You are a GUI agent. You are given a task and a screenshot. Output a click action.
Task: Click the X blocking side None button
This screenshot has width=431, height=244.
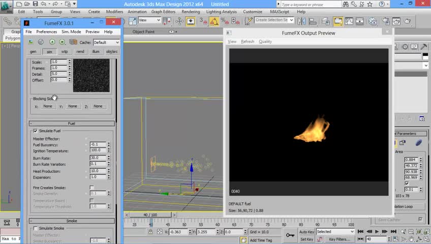pos(48,106)
